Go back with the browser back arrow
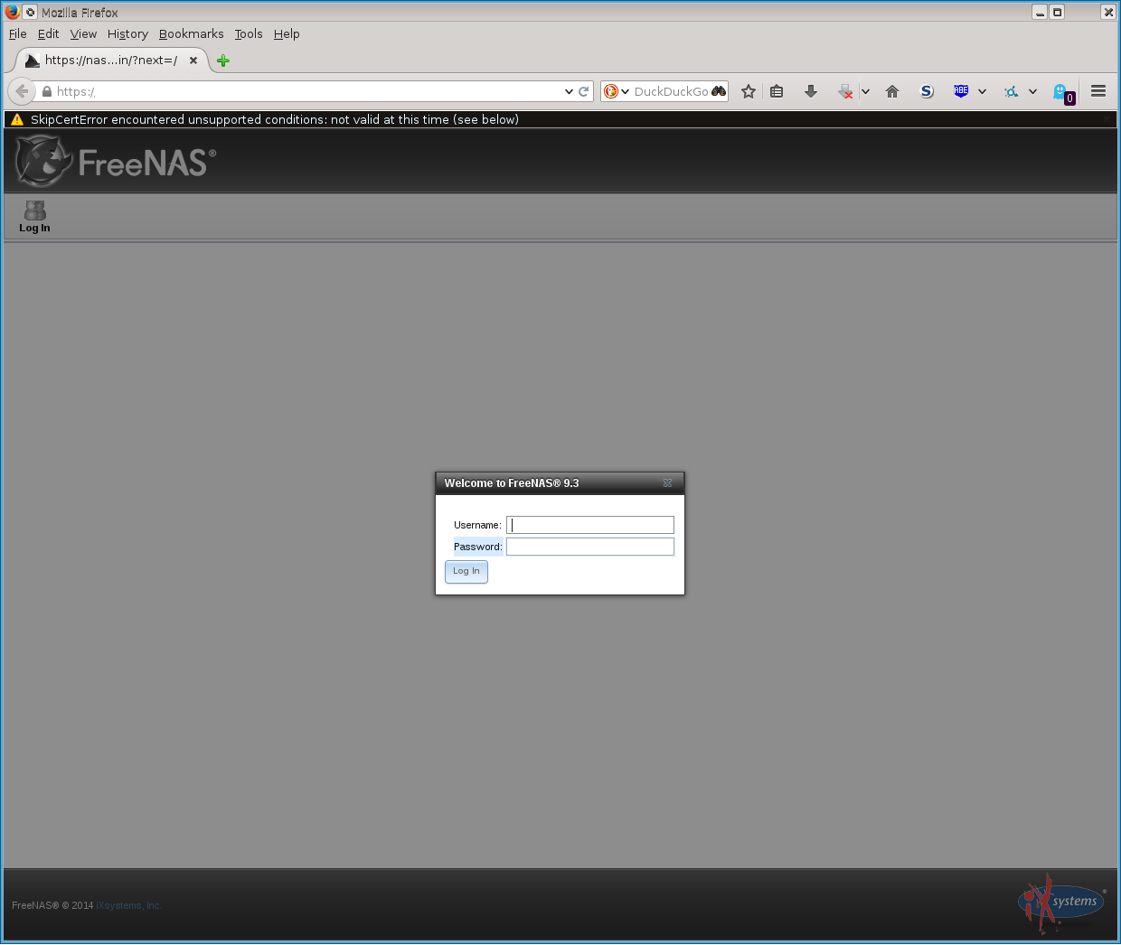 coord(22,91)
